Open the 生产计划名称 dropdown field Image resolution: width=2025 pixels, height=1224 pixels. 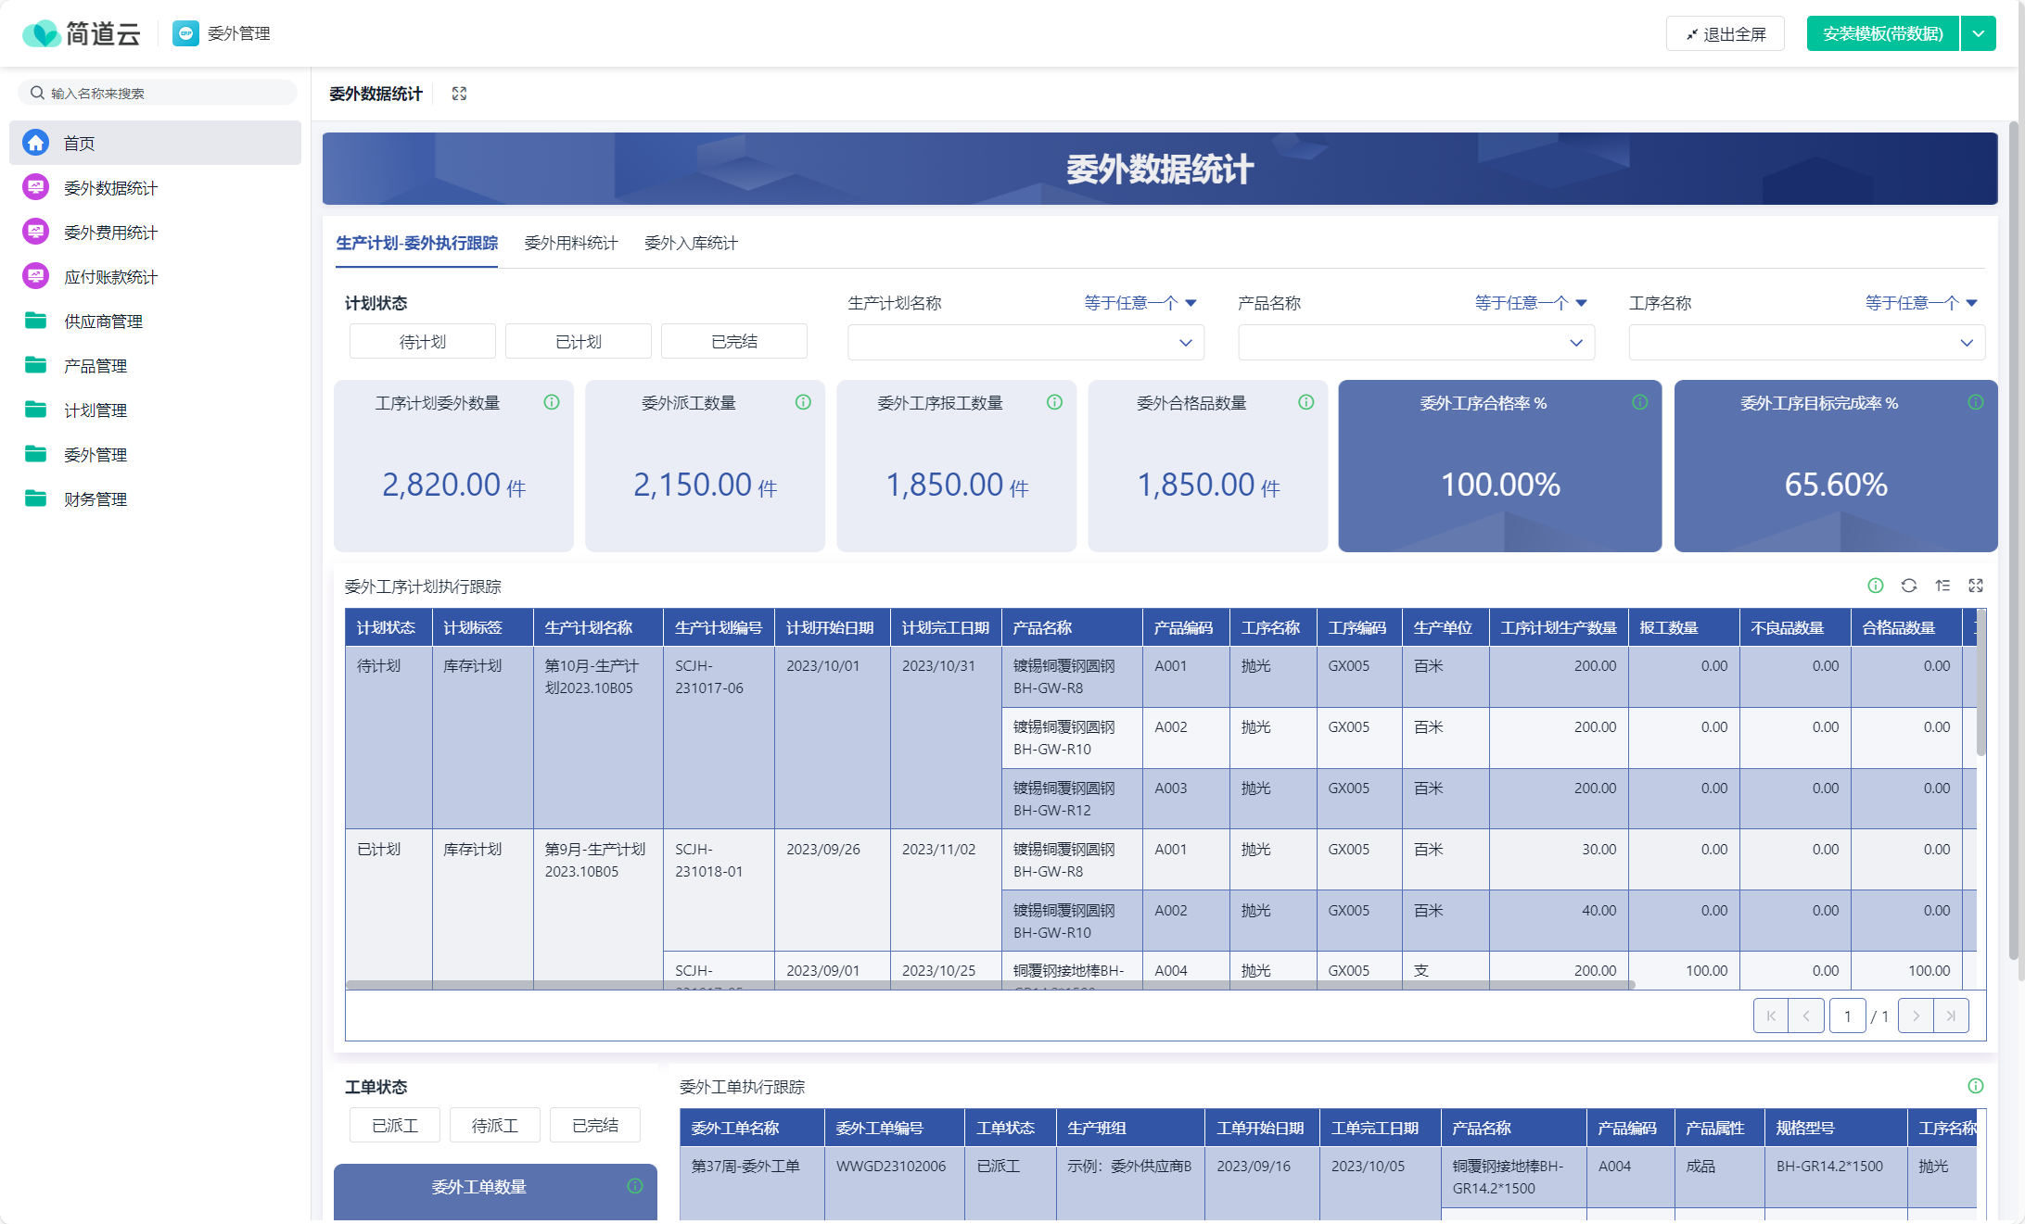click(1025, 343)
